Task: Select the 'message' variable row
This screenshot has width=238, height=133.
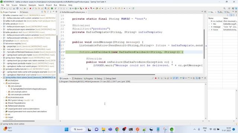Action: click(223, 27)
